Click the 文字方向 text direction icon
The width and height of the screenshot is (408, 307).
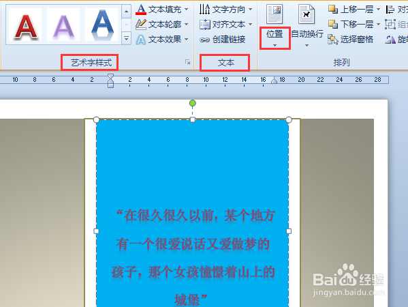pyautogui.click(x=204, y=10)
